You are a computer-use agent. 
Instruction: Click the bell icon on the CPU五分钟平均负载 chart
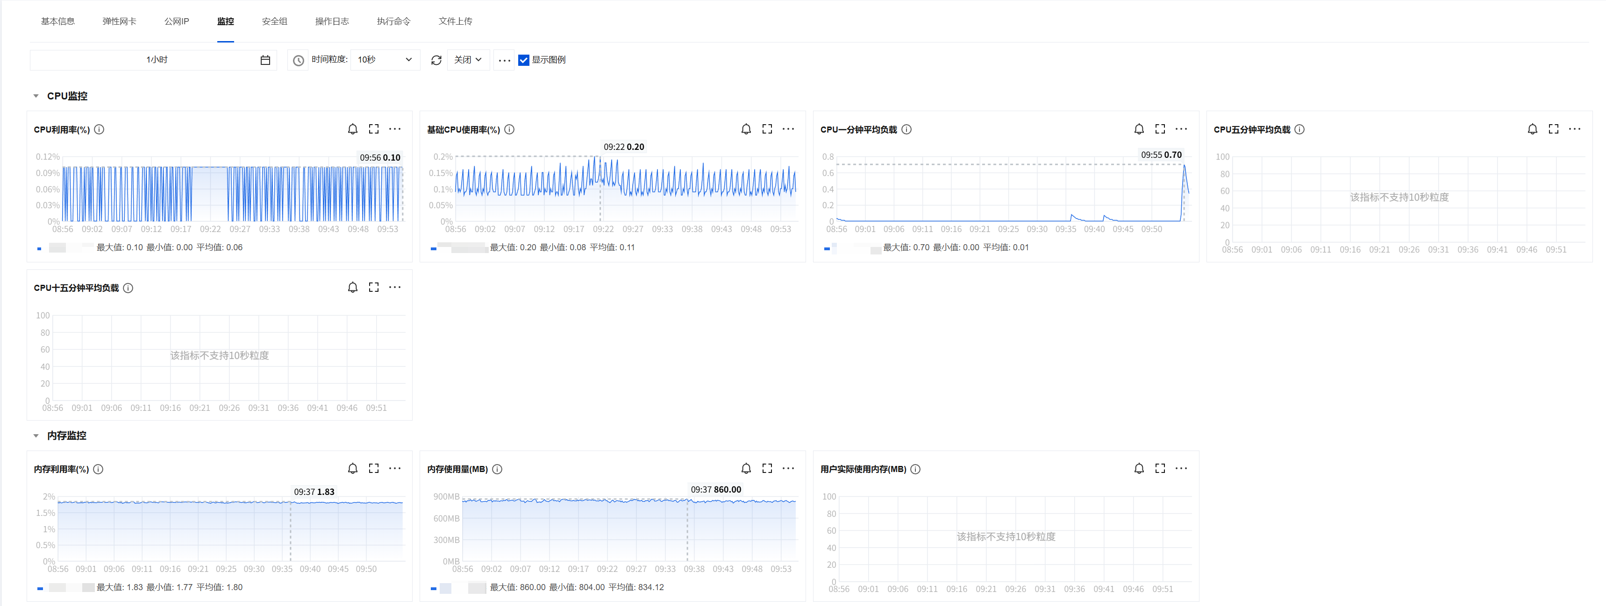pos(1532,129)
